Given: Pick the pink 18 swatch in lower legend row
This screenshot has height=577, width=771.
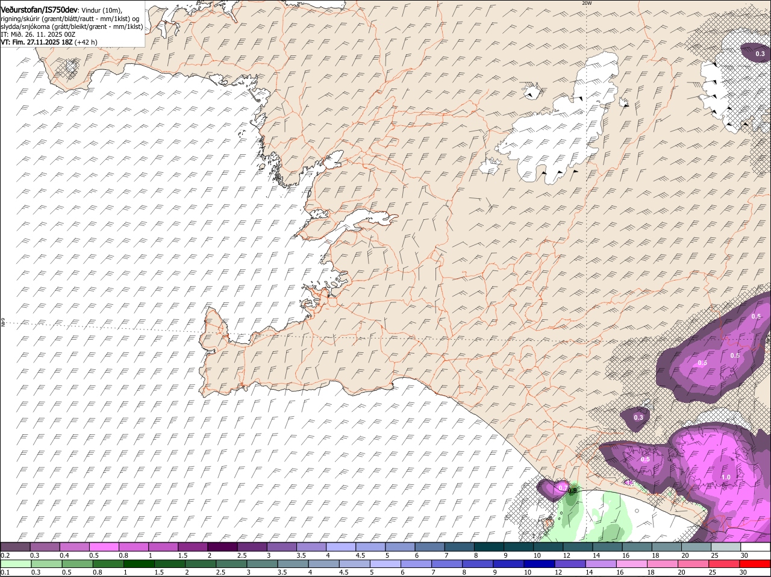Looking at the screenshot, I should point(663,564).
